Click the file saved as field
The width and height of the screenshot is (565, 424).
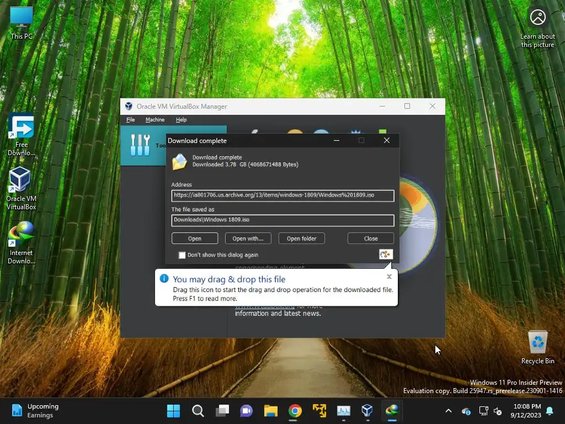coord(283,220)
